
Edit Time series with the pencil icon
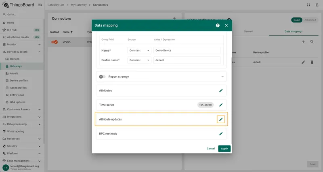pos(221,105)
